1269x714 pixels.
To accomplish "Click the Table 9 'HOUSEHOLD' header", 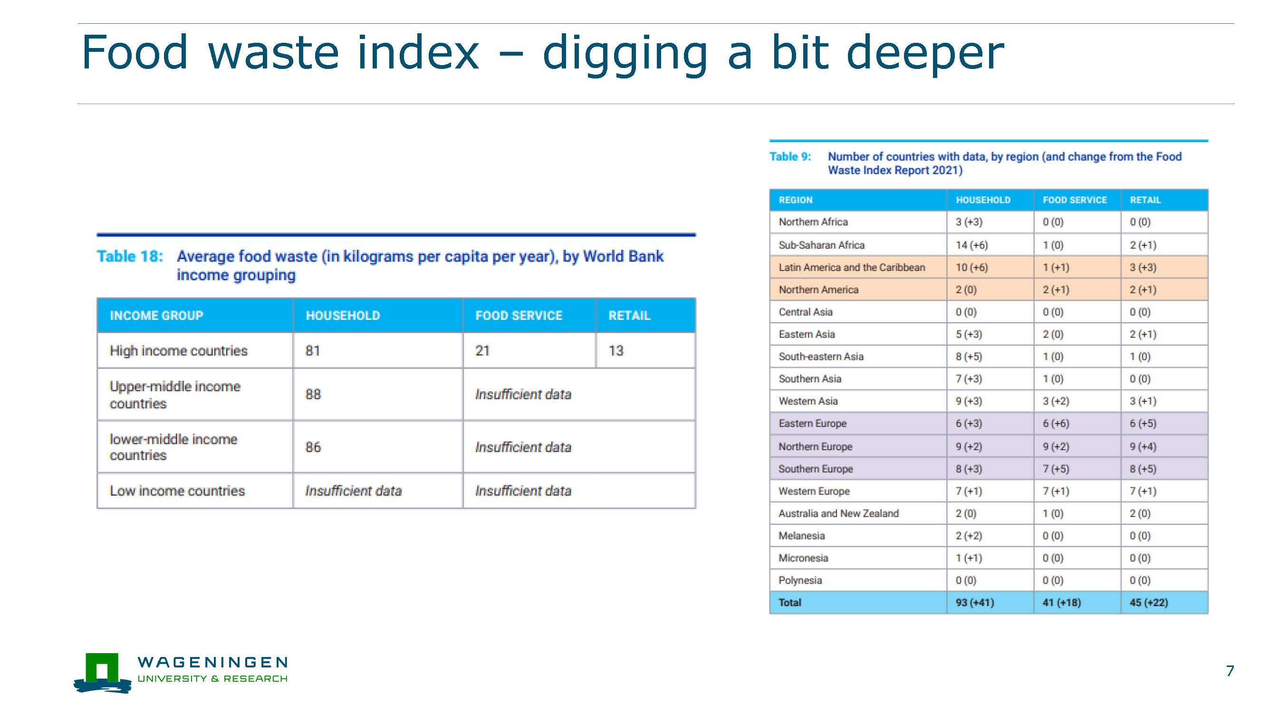I will pyautogui.click(x=983, y=200).
